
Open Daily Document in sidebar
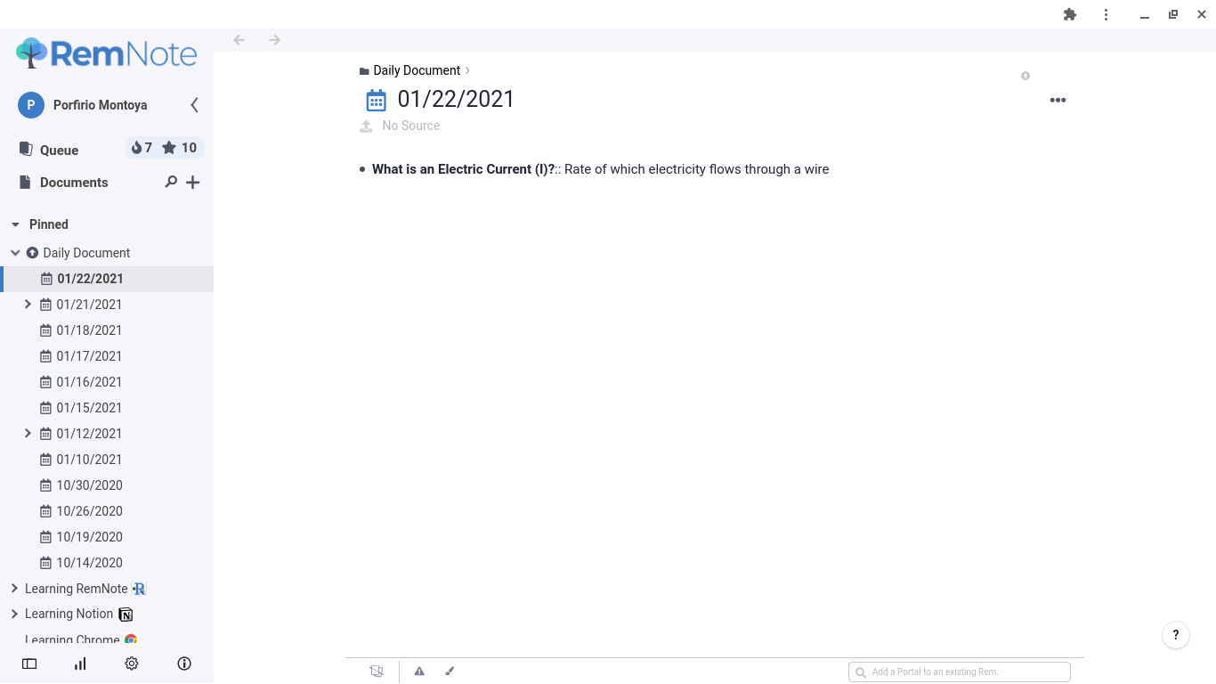86,253
